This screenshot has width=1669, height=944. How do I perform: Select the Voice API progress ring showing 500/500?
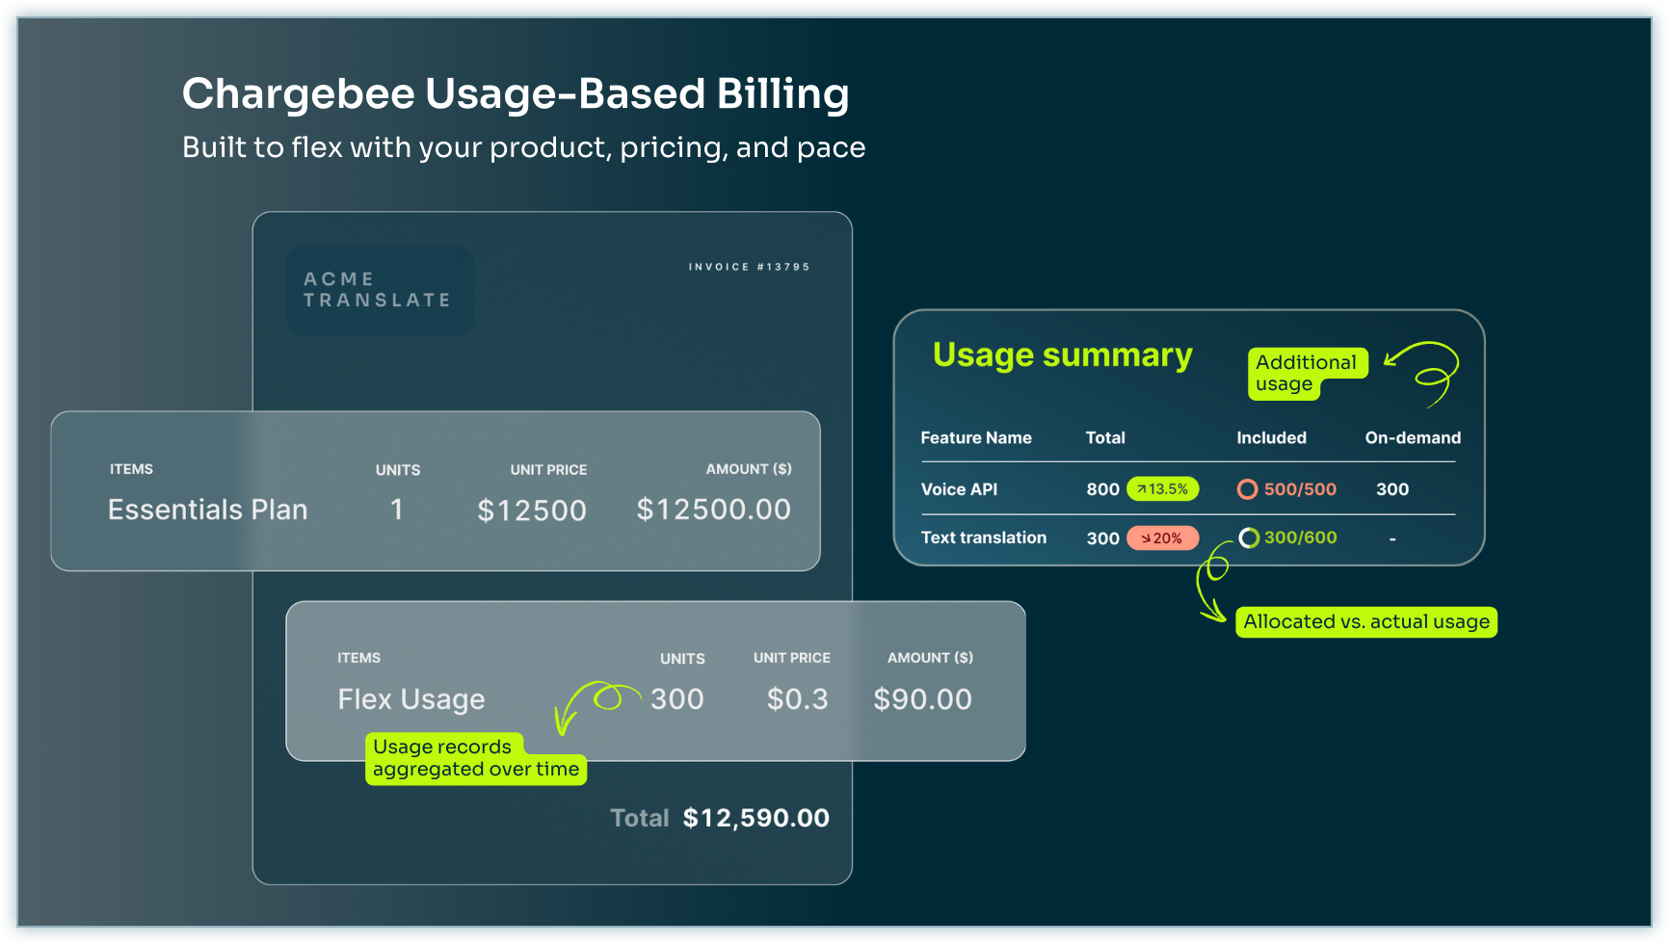point(1250,489)
